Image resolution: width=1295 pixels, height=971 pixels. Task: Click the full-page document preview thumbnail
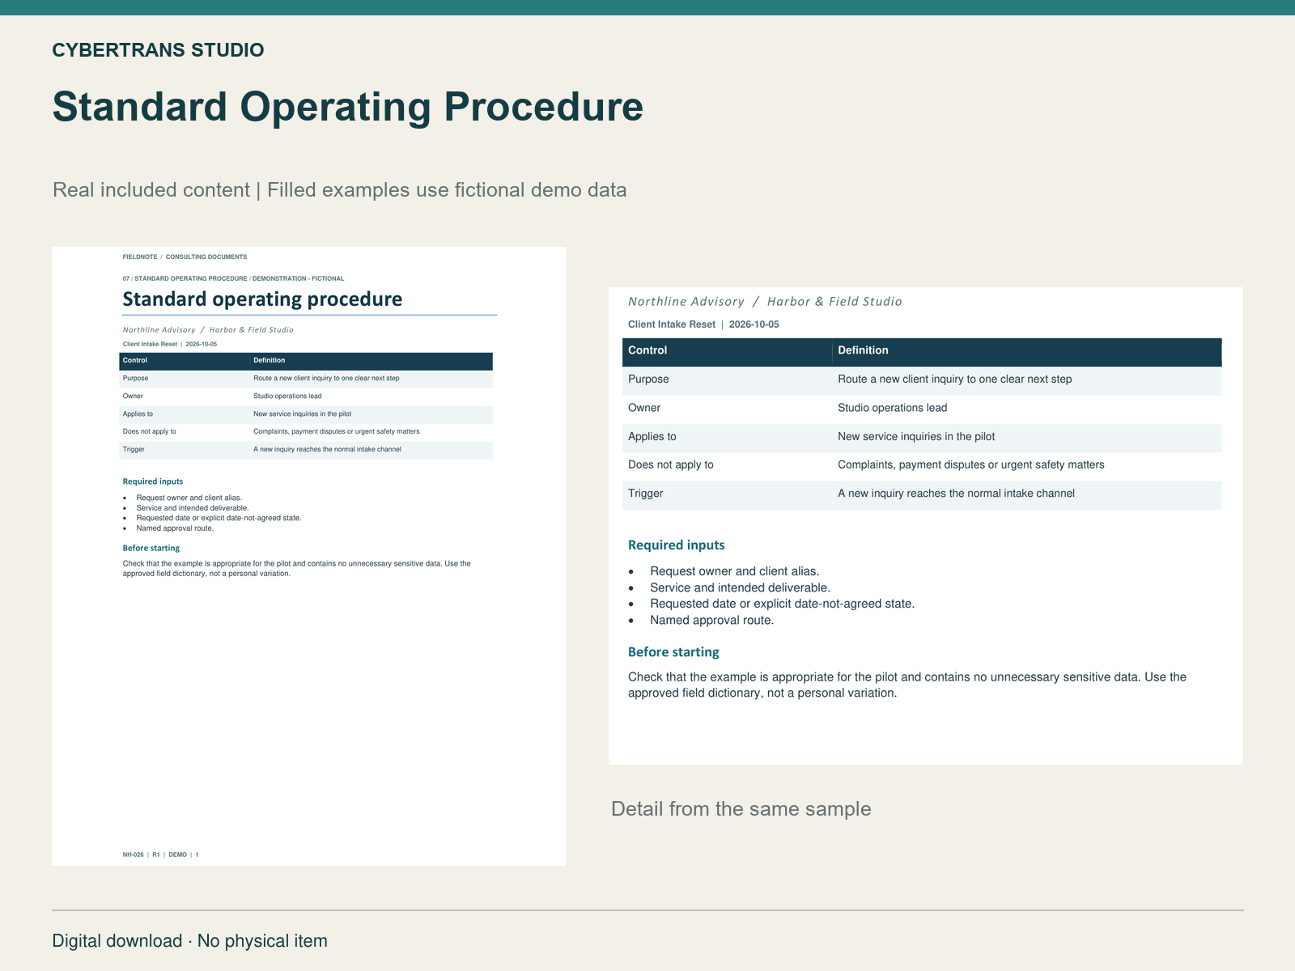pos(308,556)
